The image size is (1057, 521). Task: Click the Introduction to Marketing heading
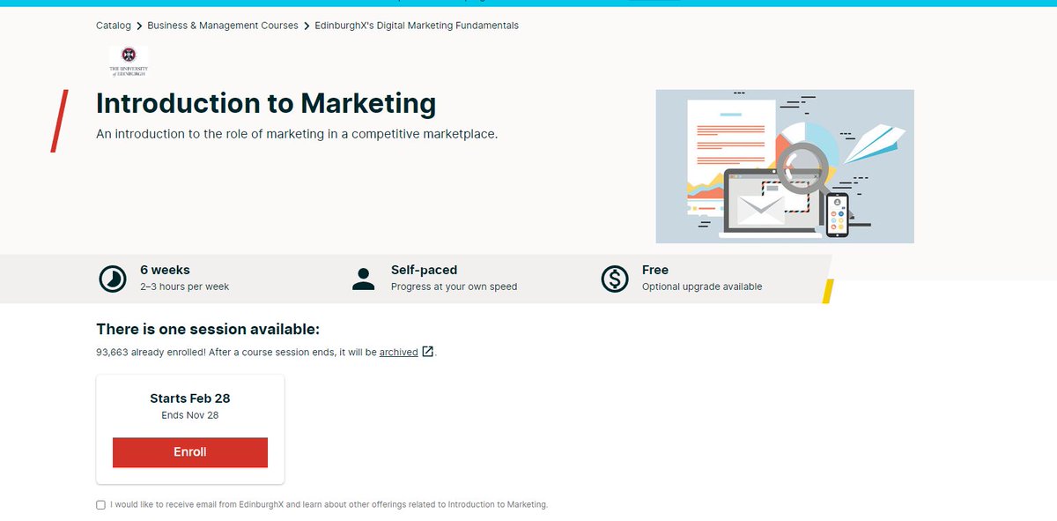coord(266,103)
